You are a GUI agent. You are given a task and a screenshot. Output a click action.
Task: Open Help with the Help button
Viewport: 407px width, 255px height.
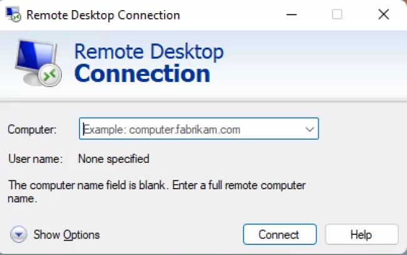tap(361, 234)
